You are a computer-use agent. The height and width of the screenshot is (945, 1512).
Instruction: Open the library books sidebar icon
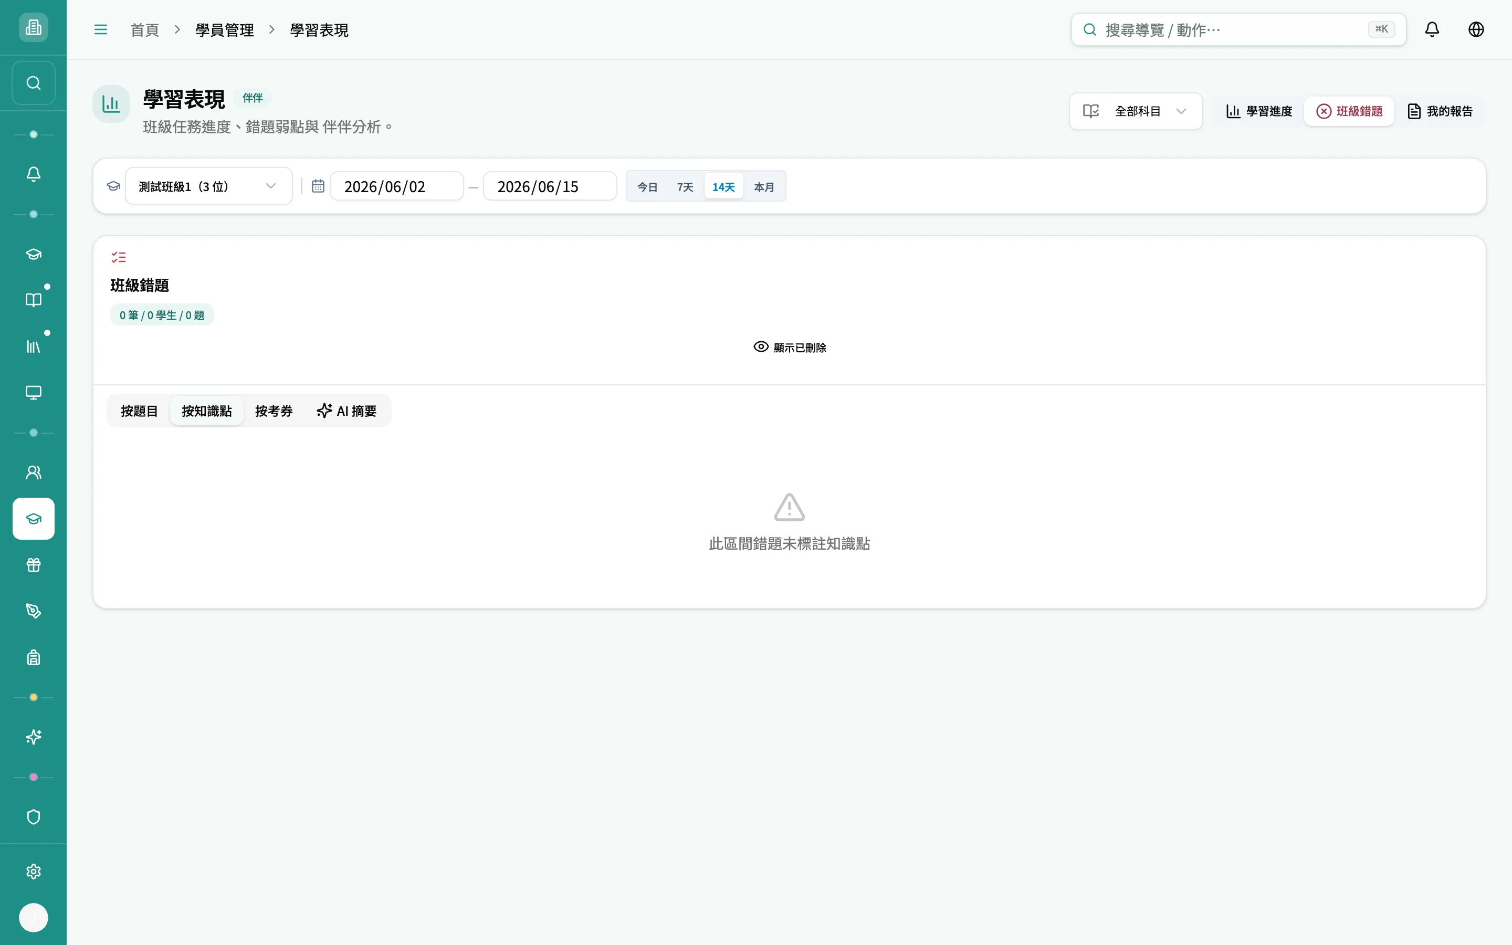click(x=33, y=346)
